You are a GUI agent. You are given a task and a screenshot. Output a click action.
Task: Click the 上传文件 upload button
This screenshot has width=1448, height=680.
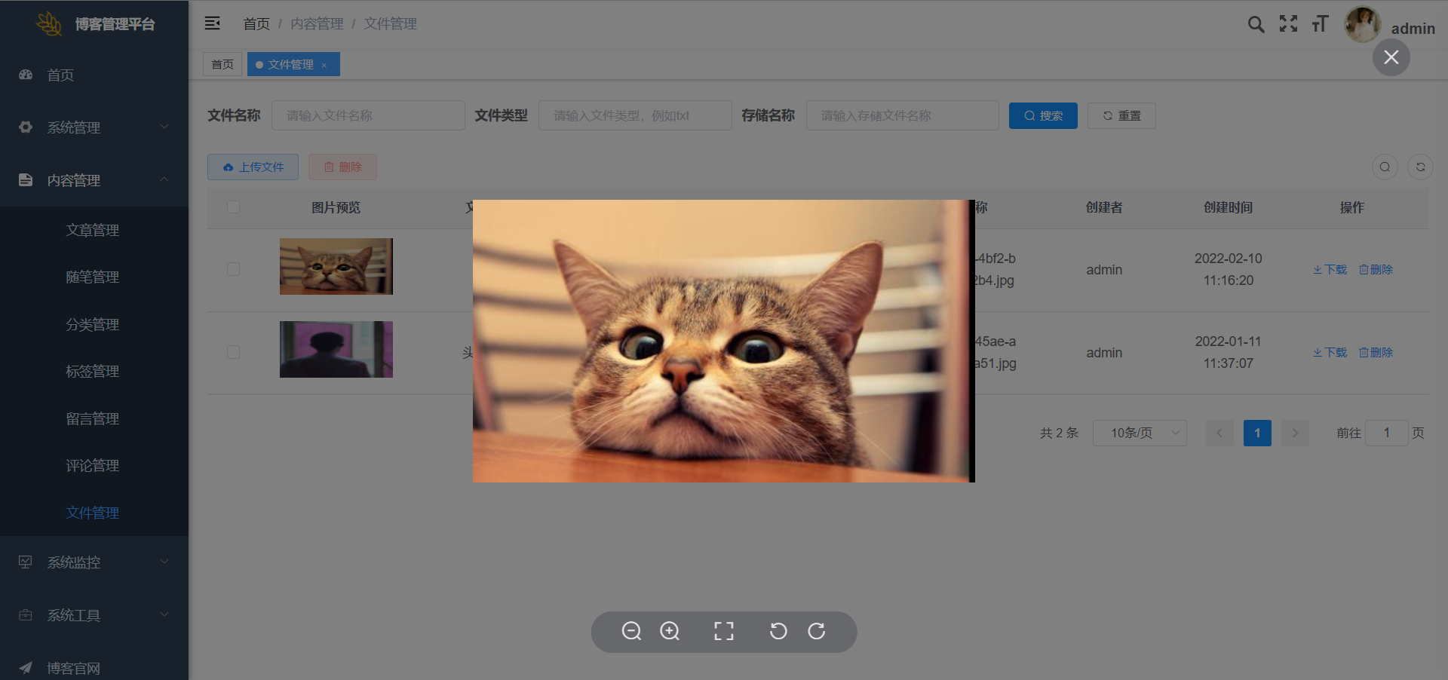253,167
